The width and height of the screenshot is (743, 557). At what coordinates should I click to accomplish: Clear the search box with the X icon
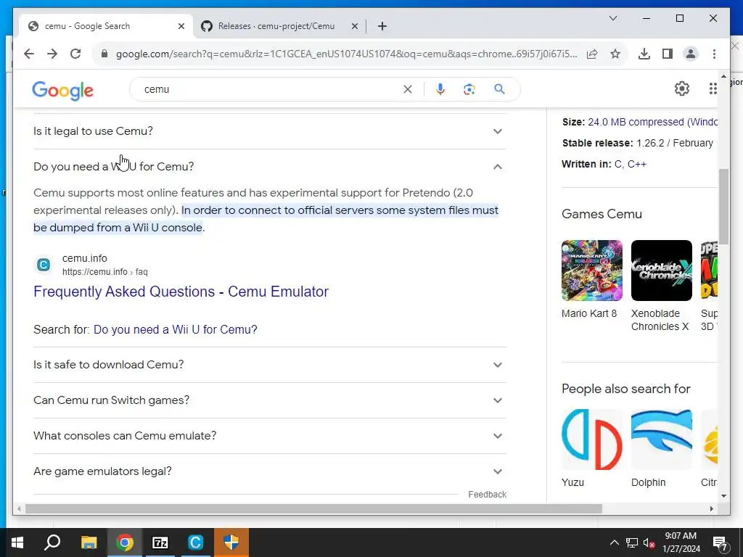(408, 89)
